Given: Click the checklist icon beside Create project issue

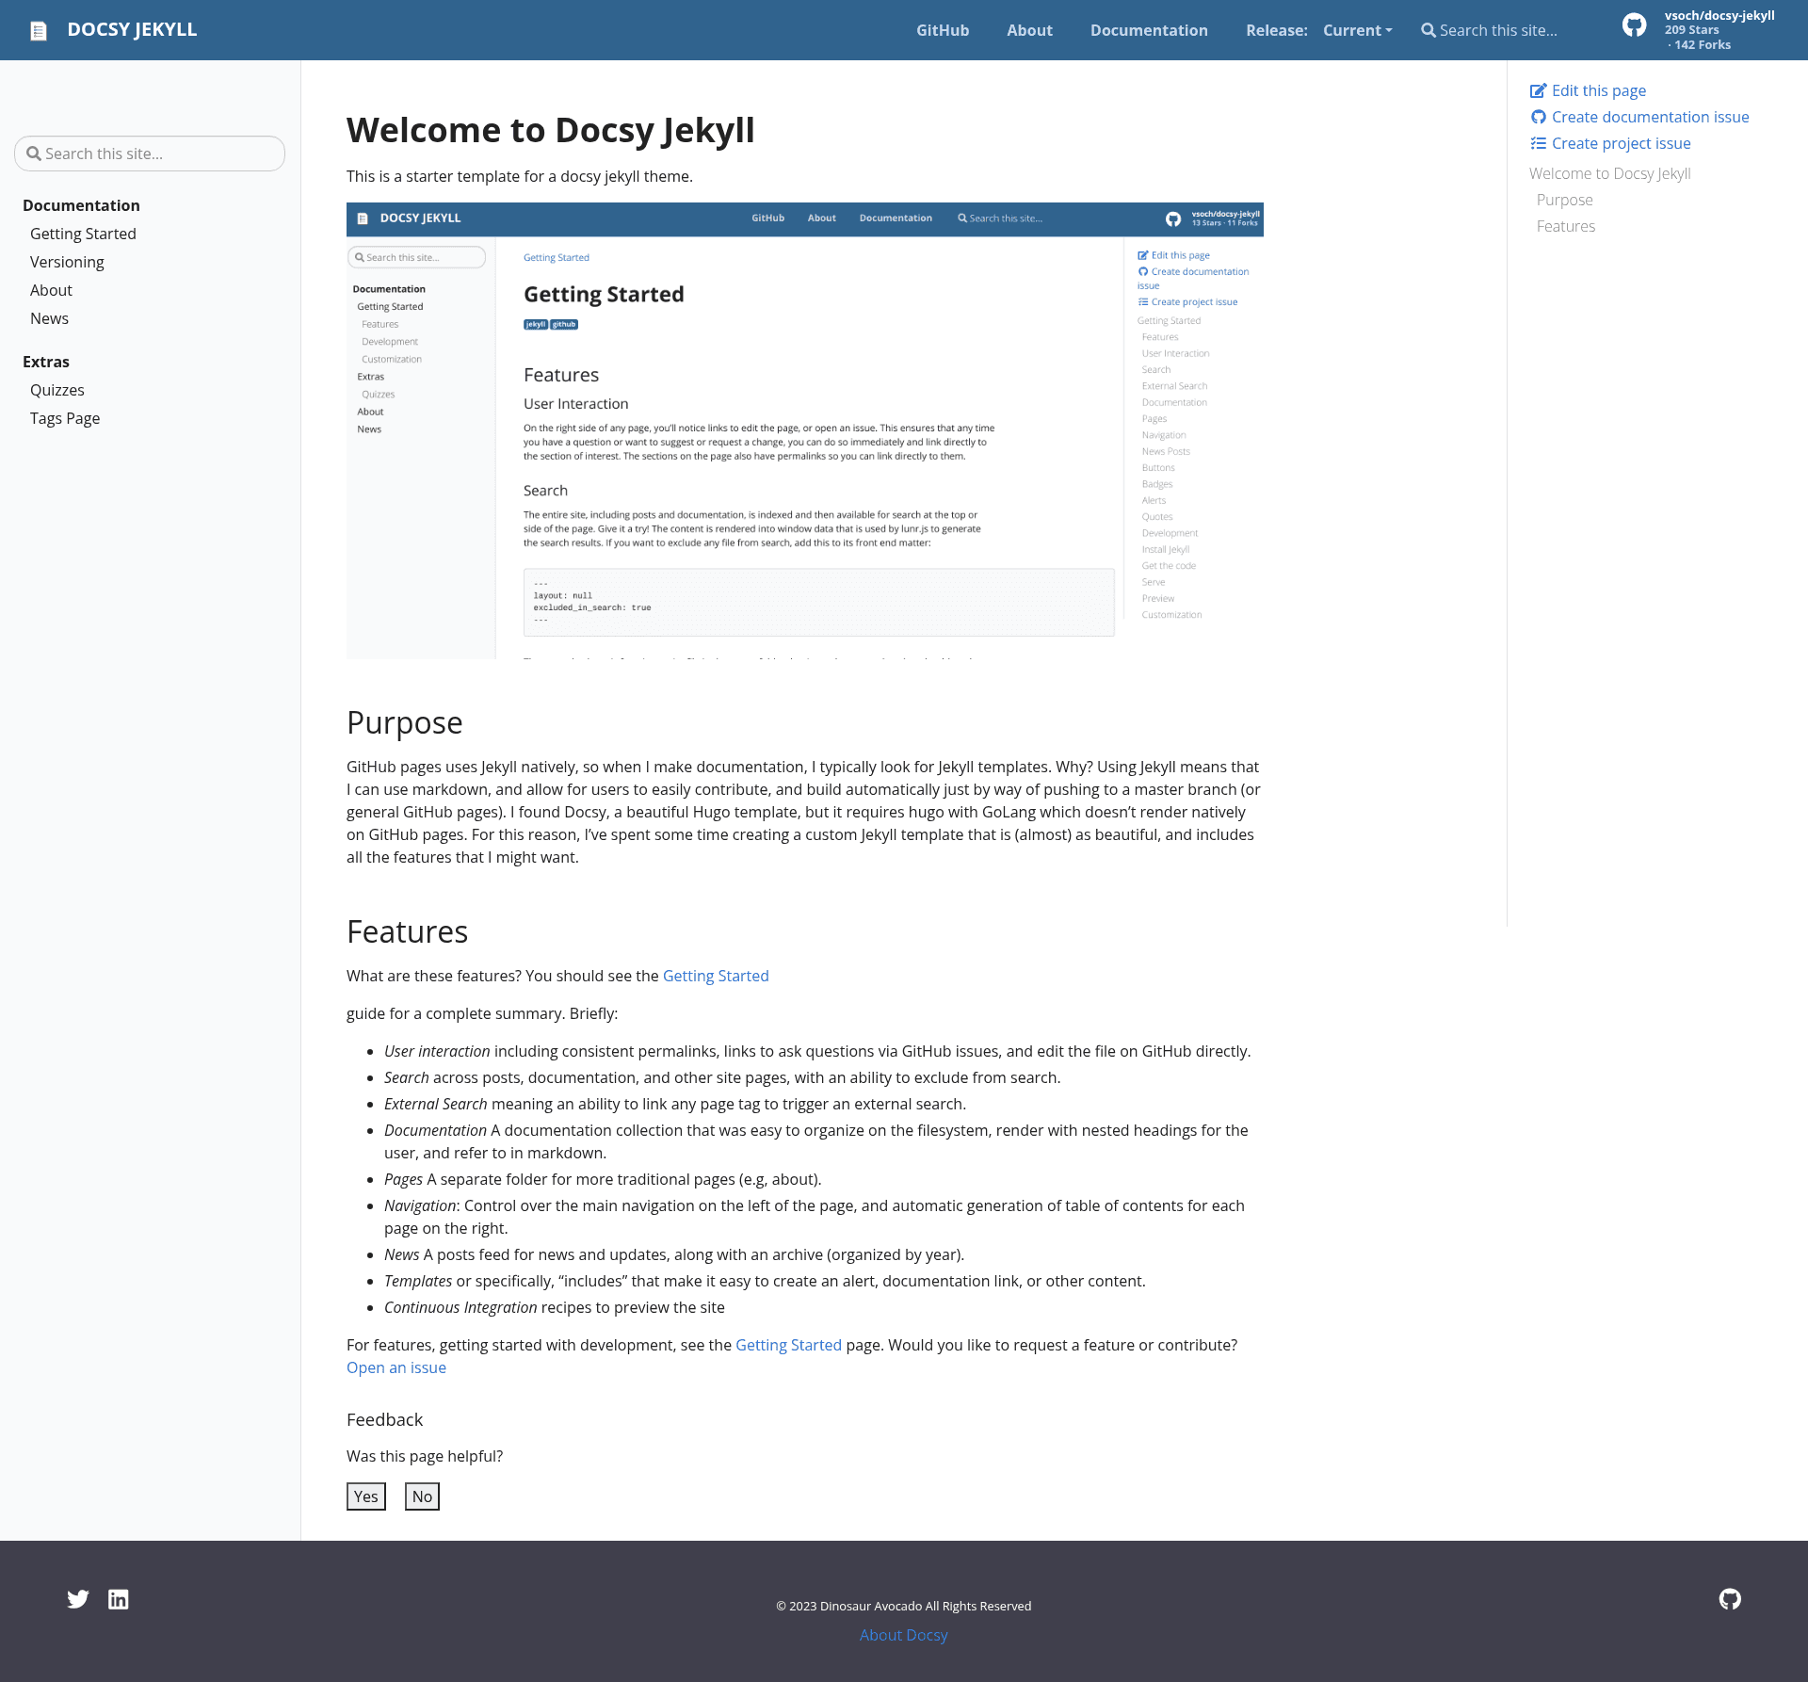Looking at the screenshot, I should [1538, 143].
